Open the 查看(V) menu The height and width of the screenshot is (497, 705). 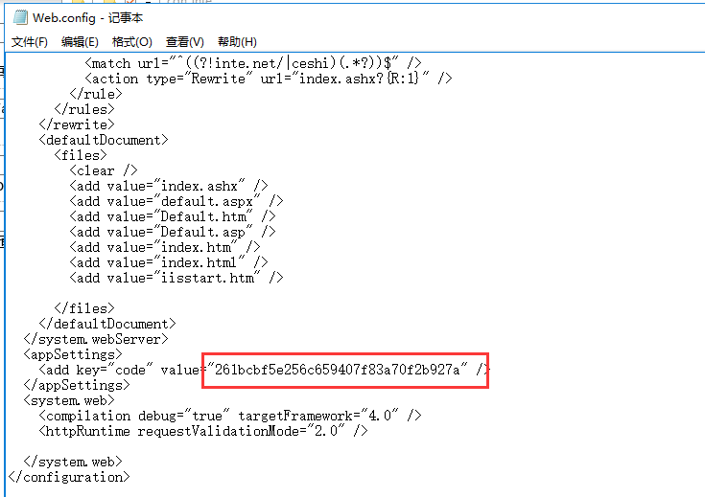point(184,42)
